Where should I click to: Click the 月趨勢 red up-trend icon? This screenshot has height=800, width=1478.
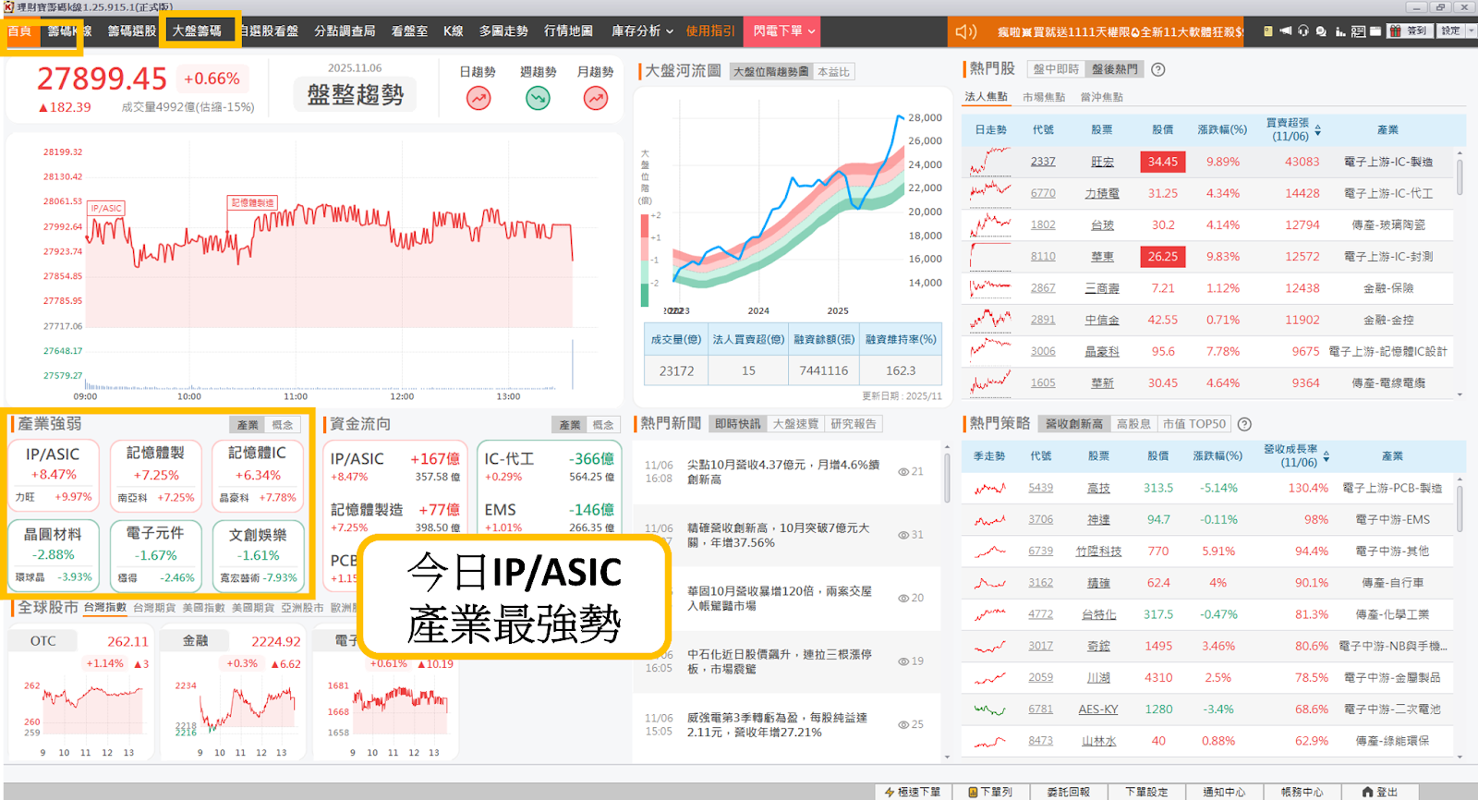point(596,97)
